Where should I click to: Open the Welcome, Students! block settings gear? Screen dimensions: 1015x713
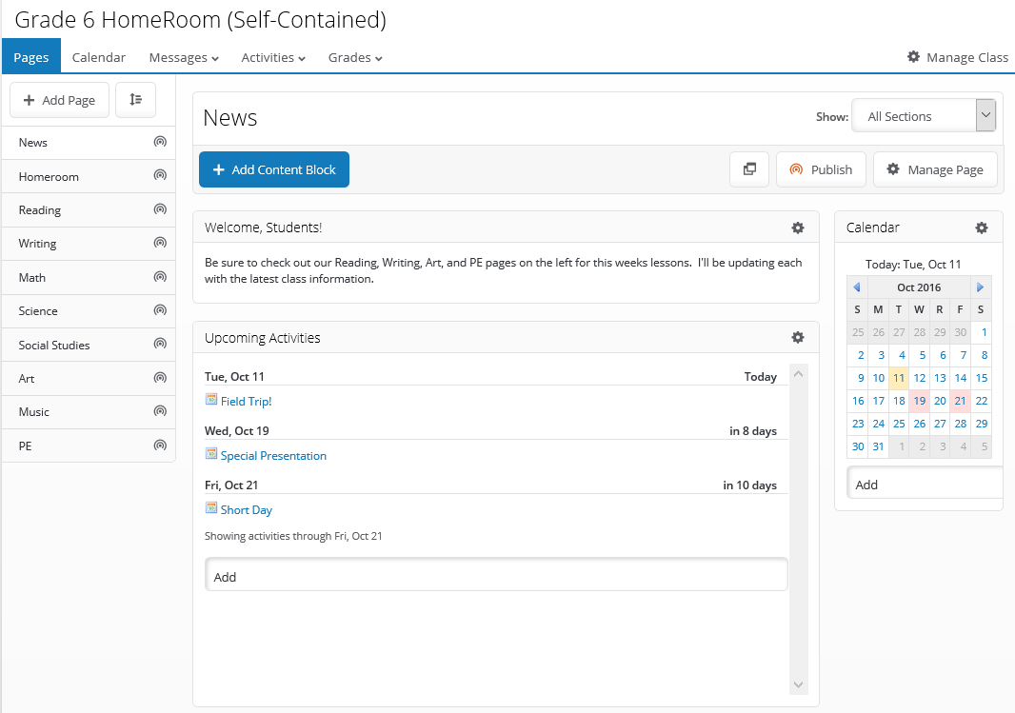(798, 228)
